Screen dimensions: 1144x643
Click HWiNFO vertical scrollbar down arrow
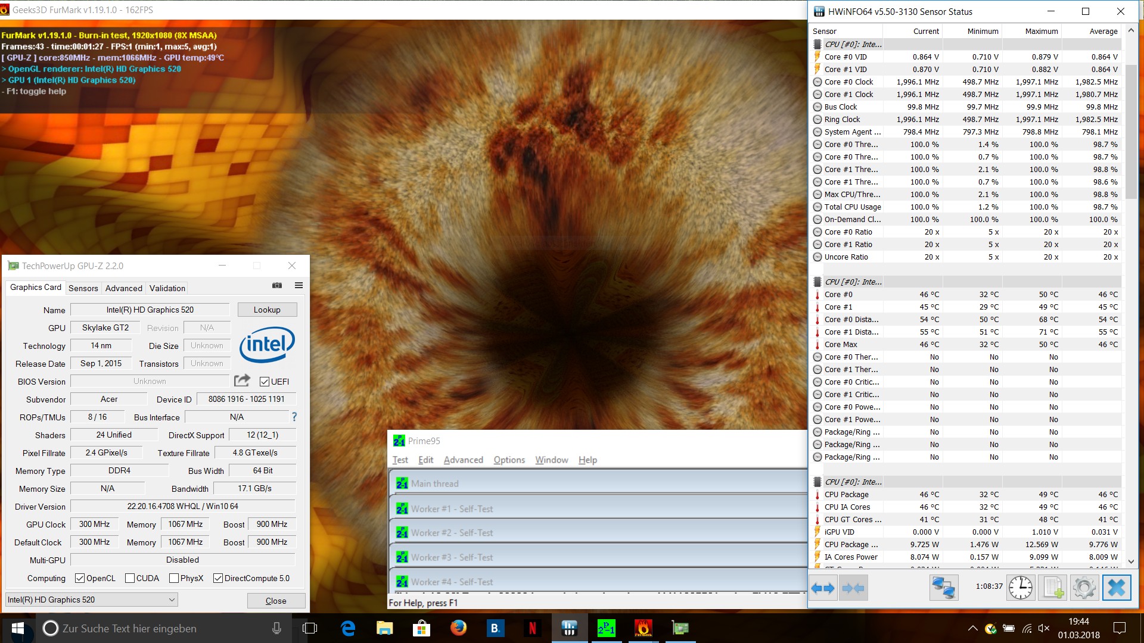point(1131,561)
